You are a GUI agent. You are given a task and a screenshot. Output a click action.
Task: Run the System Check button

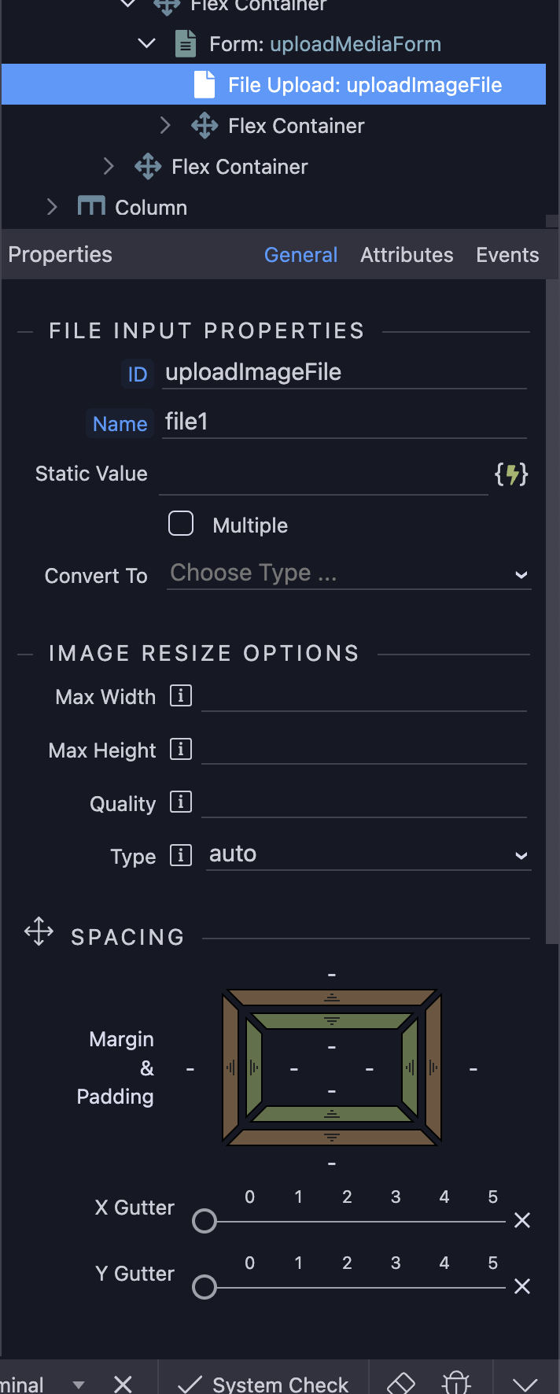(x=263, y=1384)
